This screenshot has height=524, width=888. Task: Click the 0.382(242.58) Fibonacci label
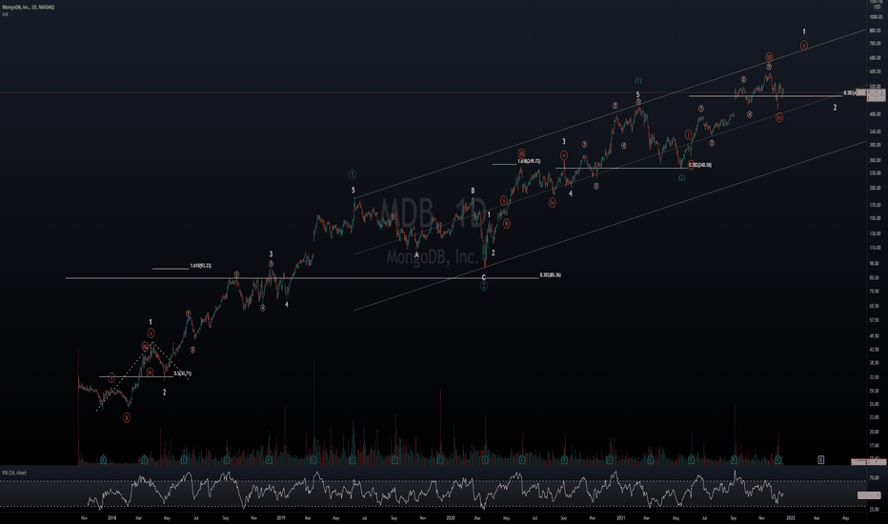[700, 166]
